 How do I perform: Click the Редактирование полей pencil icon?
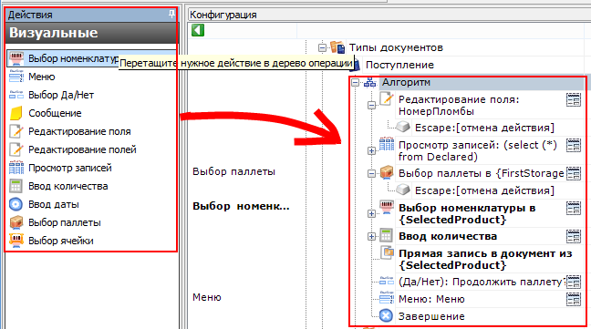click(x=16, y=149)
